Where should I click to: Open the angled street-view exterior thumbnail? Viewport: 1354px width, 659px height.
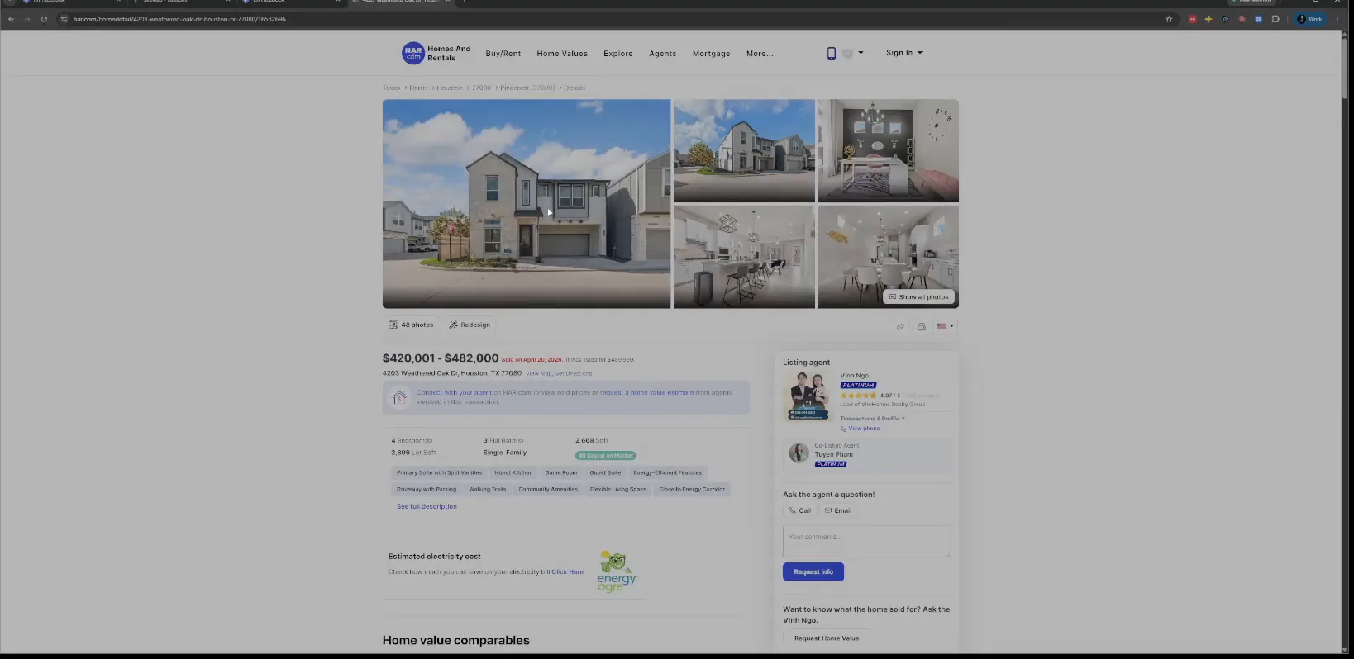(744, 150)
